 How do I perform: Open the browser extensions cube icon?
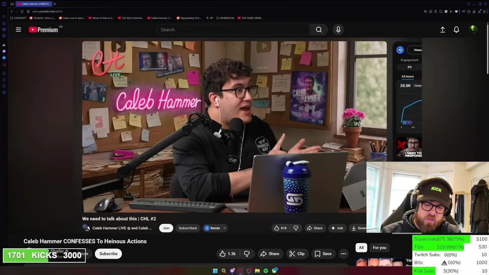[469, 11]
